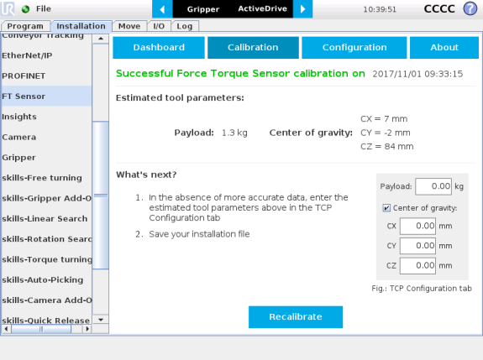The height and width of the screenshot is (360, 483).
Task: Click the sidebar scroll up arrow
Action: coord(101,39)
